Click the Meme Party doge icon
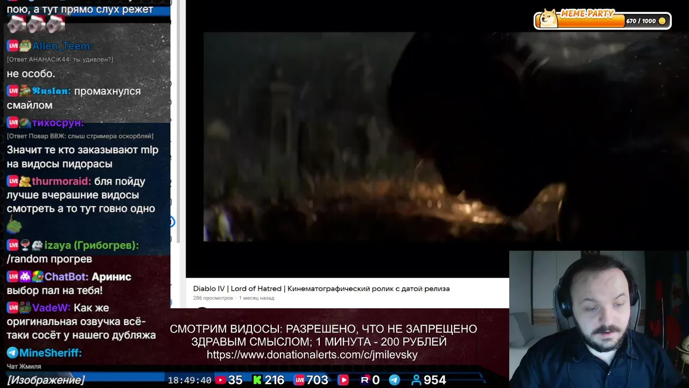 549,18
